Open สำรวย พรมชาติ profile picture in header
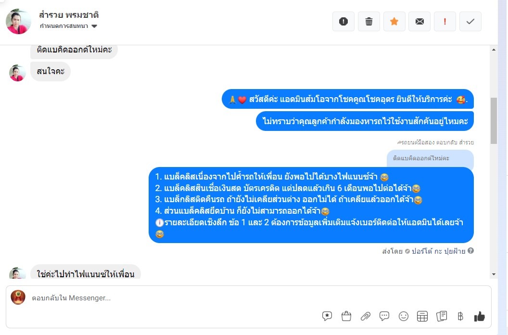 pos(18,21)
